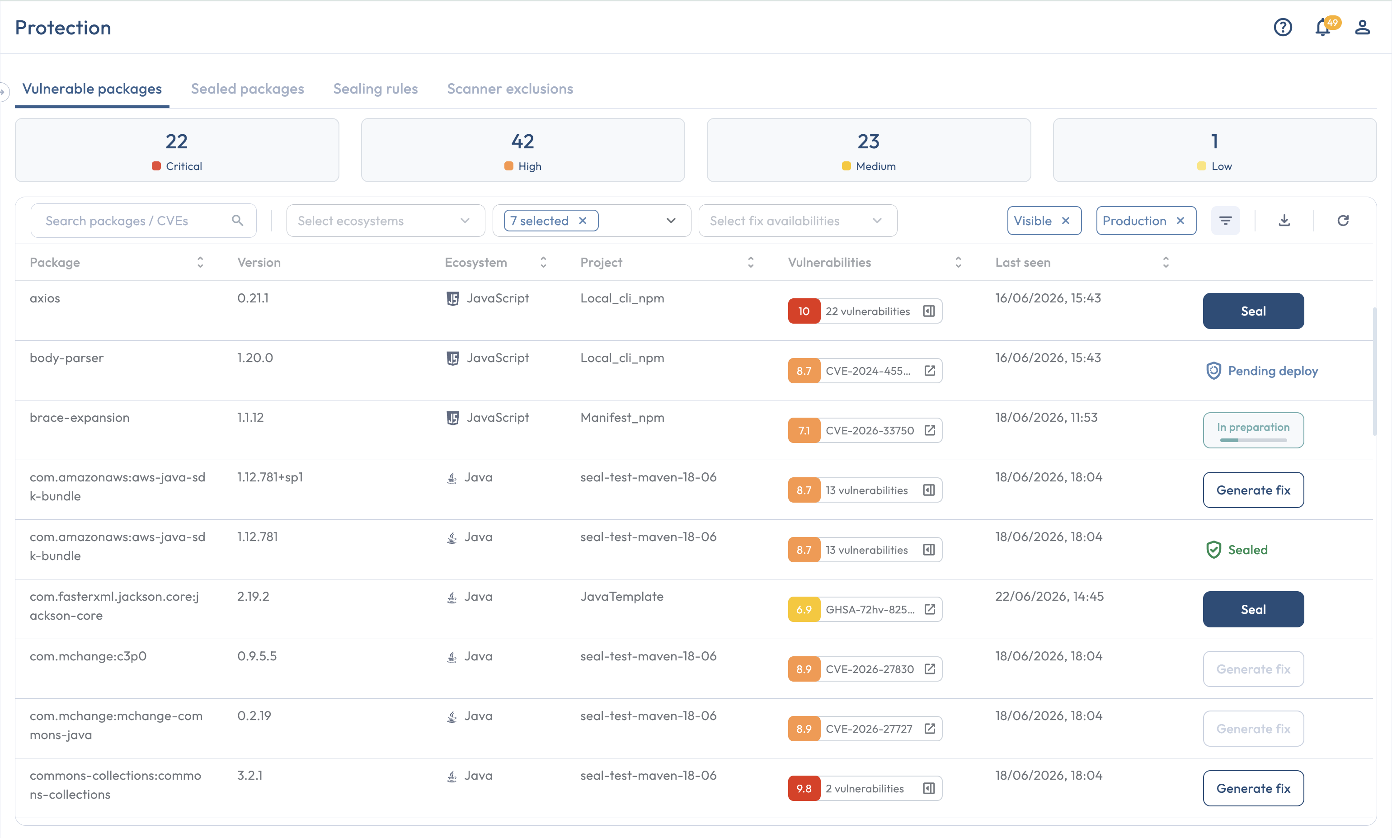The width and height of the screenshot is (1392, 838).
Task: Sort by Ecosystem column
Action: coord(543,262)
